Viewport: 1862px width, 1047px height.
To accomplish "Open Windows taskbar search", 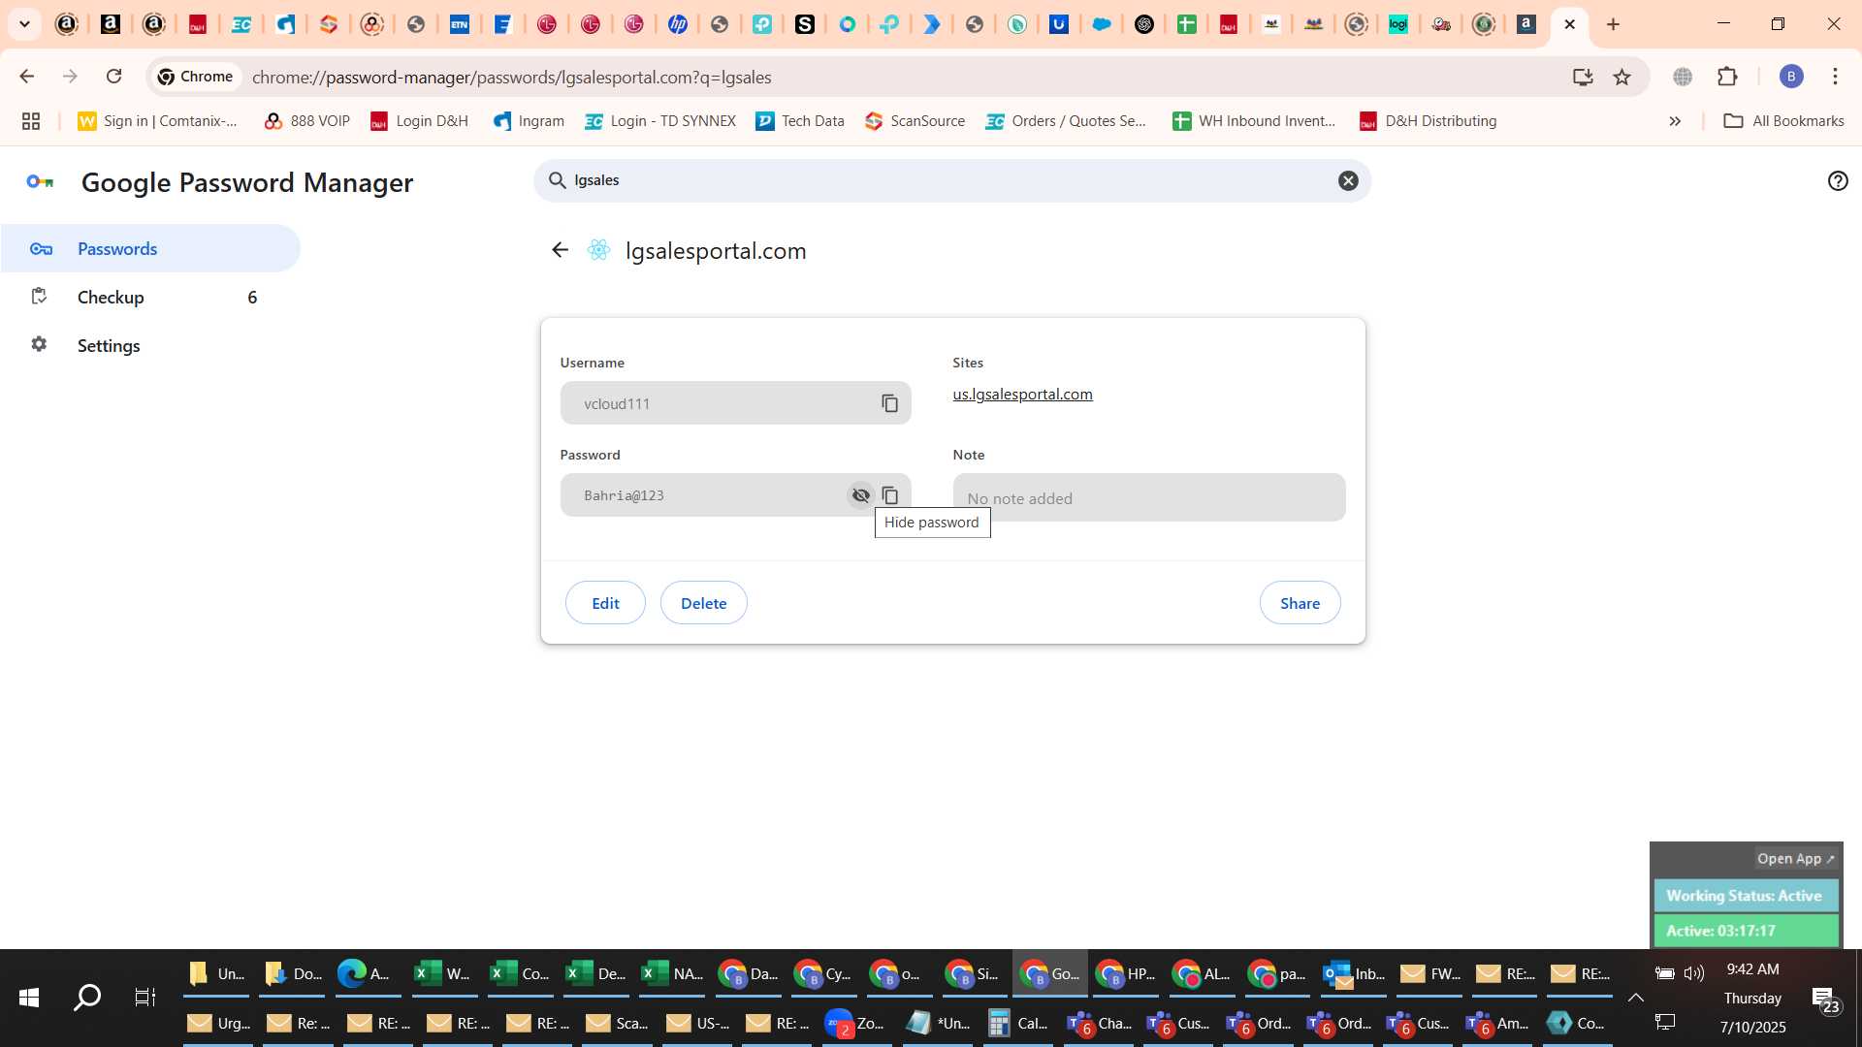I will click(87, 998).
